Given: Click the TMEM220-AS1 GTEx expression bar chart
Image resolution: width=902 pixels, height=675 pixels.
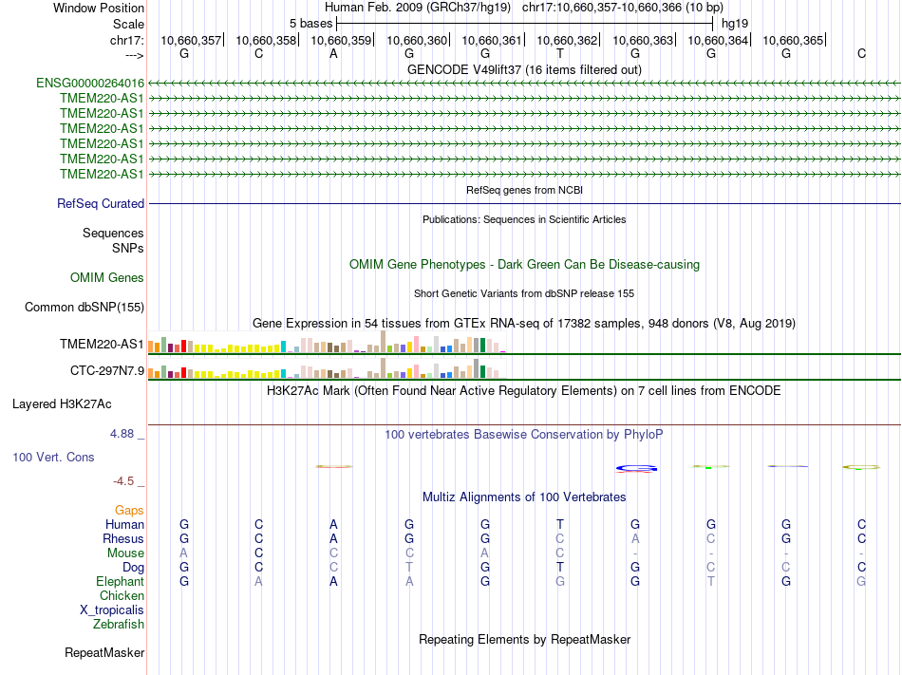Looking at the screenshot, I should (x=327, y=342).
